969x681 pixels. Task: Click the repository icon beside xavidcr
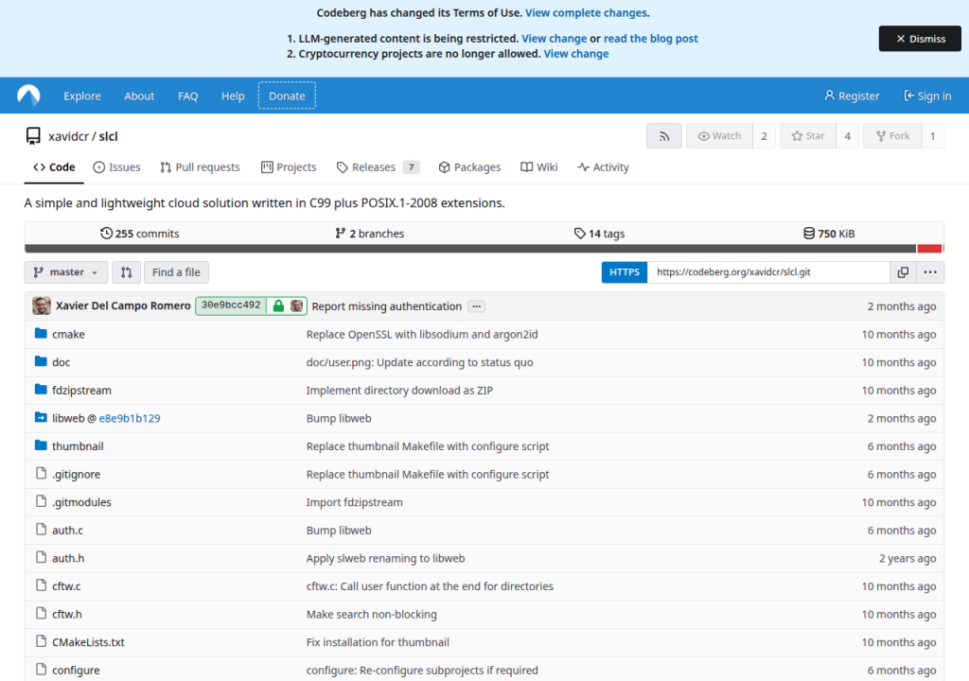point(33,136)
